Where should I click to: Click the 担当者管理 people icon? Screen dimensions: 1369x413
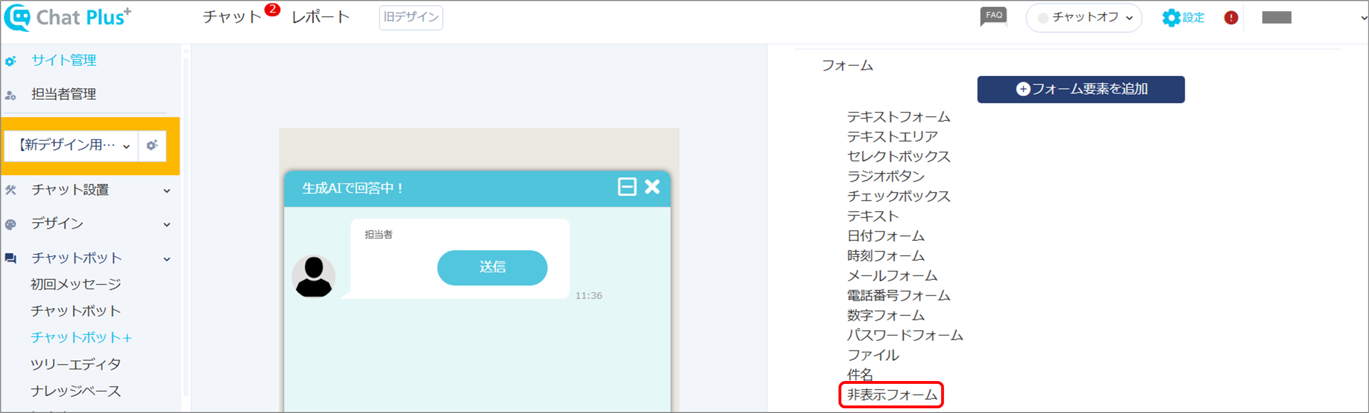10,95
